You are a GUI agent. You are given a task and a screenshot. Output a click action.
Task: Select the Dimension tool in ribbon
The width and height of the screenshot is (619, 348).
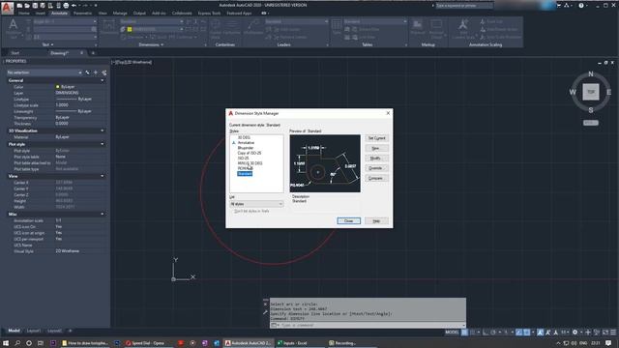coord(109,28)
